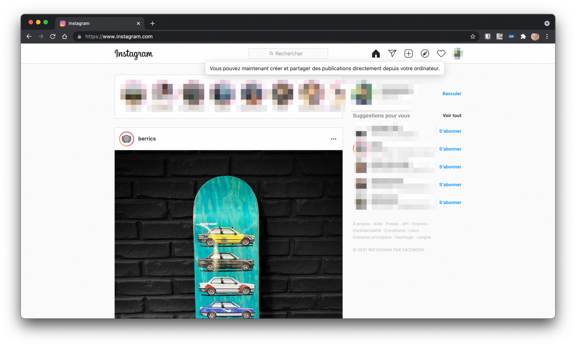Follow third suggested account with S'abonner
This screenshot has height=346, width=576.
click(x=450, y=167)
